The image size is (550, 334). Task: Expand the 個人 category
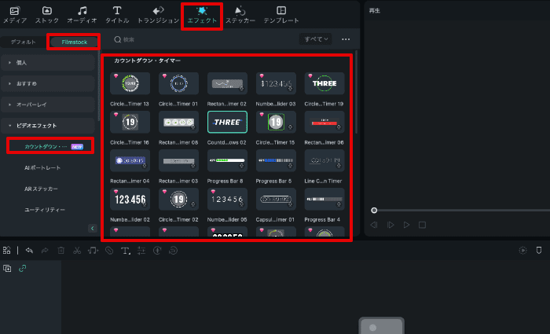click(48, 62)
